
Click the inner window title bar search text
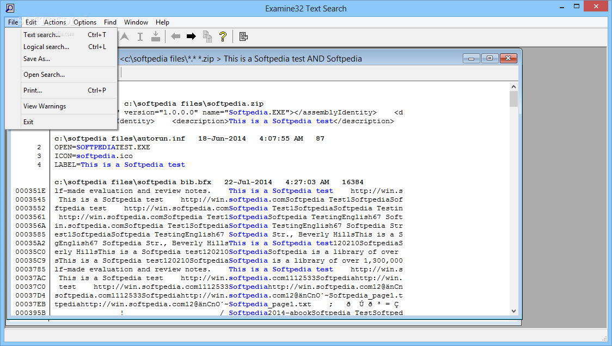pos(241,59)
